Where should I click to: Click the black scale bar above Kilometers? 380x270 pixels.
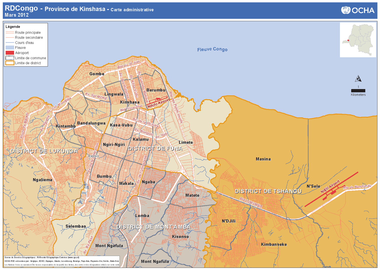(358, 91)
